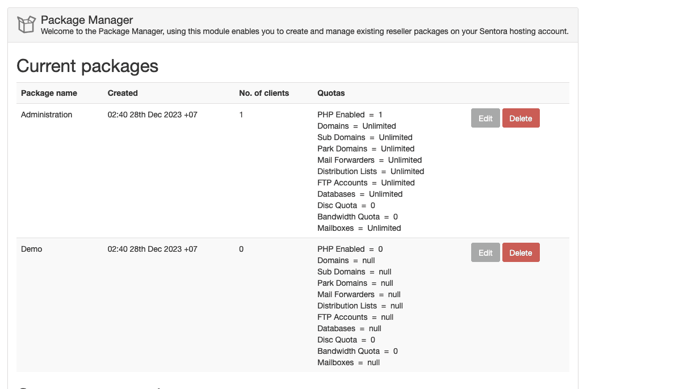Click the Current packages heading
The height and width of the screenshot is (389, 688).
pos(87,66)
